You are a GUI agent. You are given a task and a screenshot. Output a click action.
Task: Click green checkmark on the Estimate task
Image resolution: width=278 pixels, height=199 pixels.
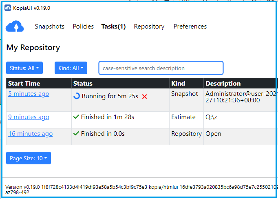click(76, 117)
